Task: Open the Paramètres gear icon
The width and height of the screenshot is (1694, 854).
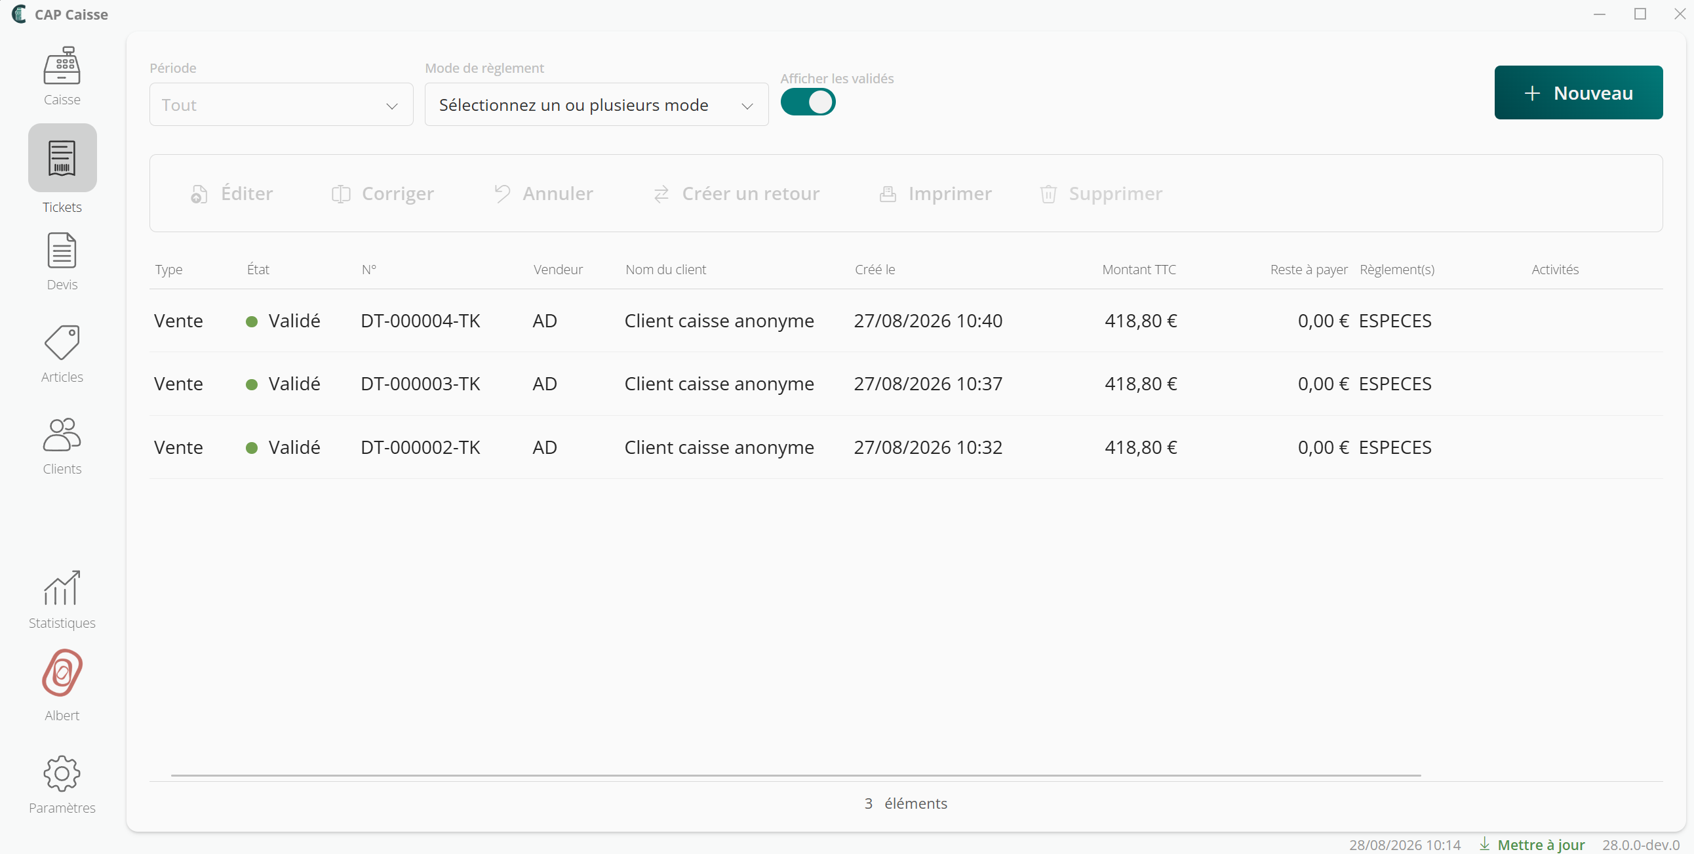Action: 62,774
